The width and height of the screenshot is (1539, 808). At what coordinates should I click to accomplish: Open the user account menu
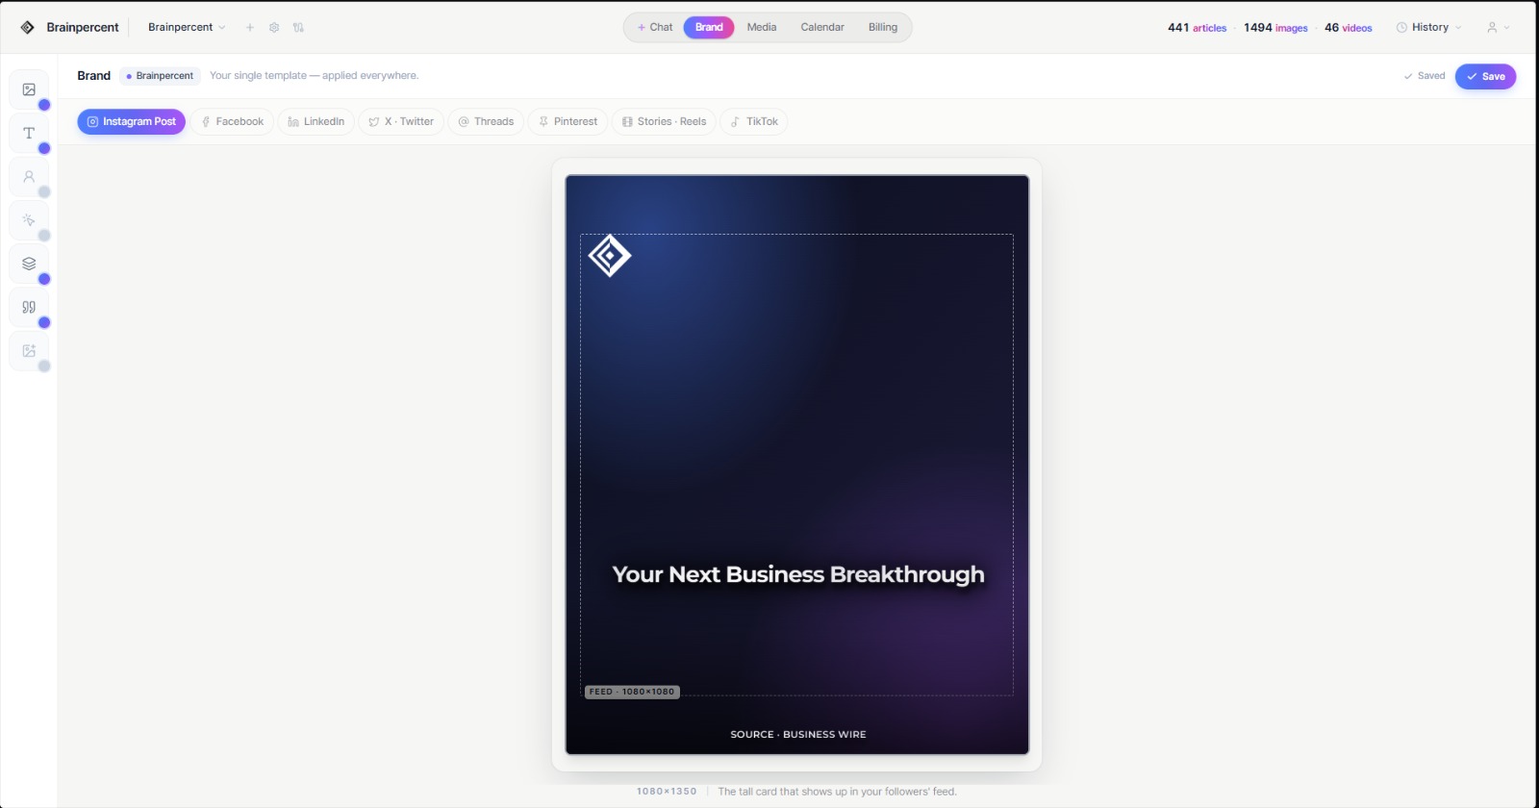click(1498, 27)
